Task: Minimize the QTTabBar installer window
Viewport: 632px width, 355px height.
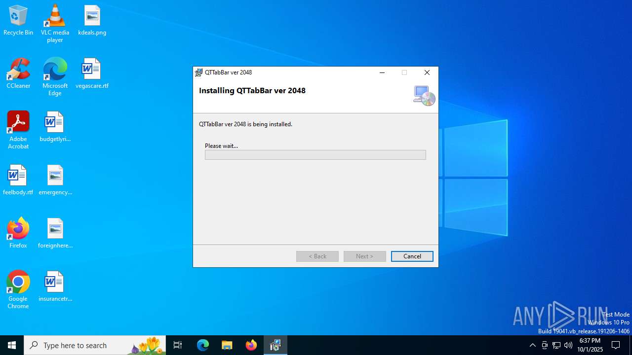Action: pyautogui.click(x=382, y=72)
